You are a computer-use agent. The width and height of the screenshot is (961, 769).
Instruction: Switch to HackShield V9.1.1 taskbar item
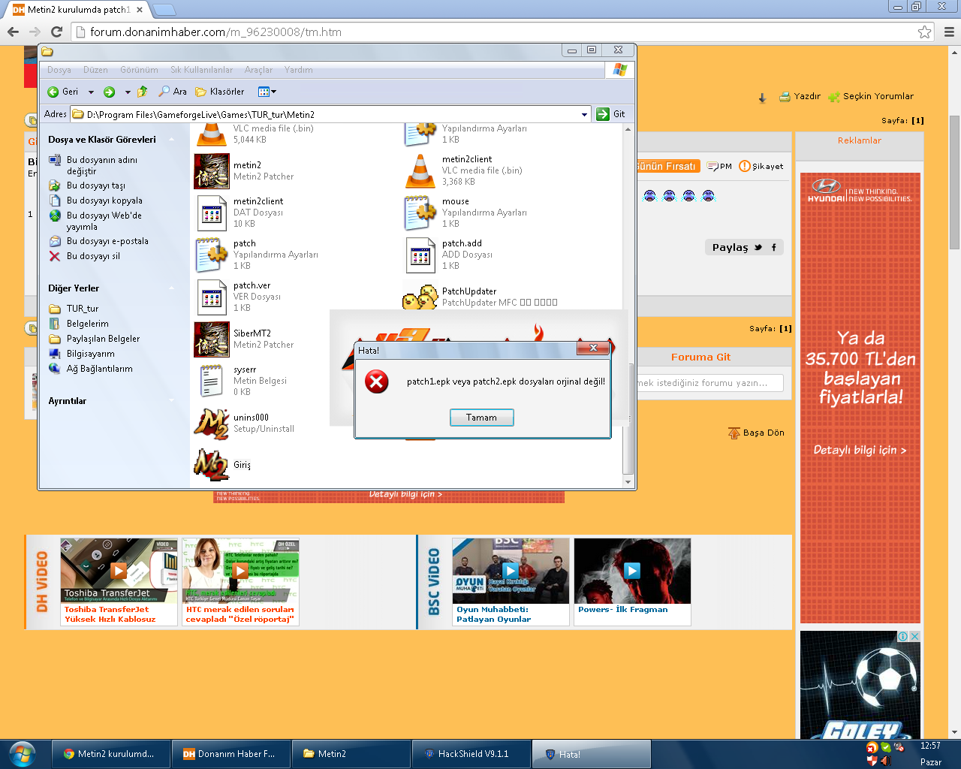click(x=471, y=754)
